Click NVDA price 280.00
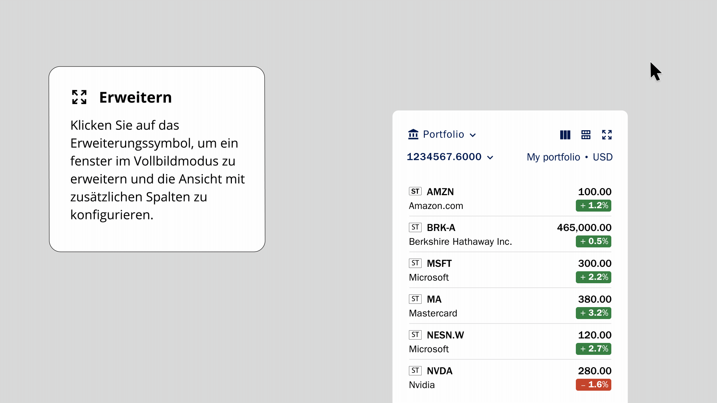The width and height of the screenshot is (717, 403). [595, 371]
